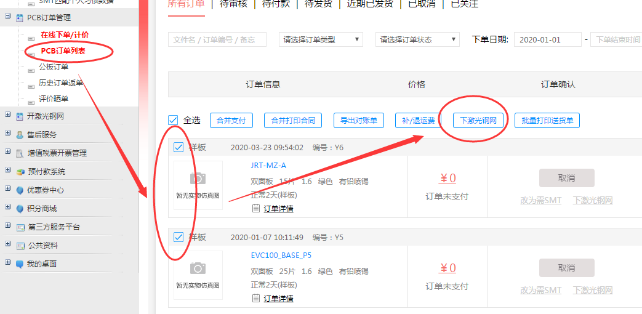
Task: Click the 我的桌面 chat bubble icon
Action: [20, 264]
